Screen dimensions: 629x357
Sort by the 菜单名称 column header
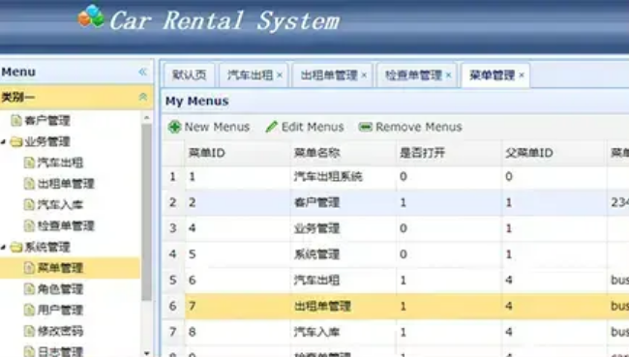point(343,153)
